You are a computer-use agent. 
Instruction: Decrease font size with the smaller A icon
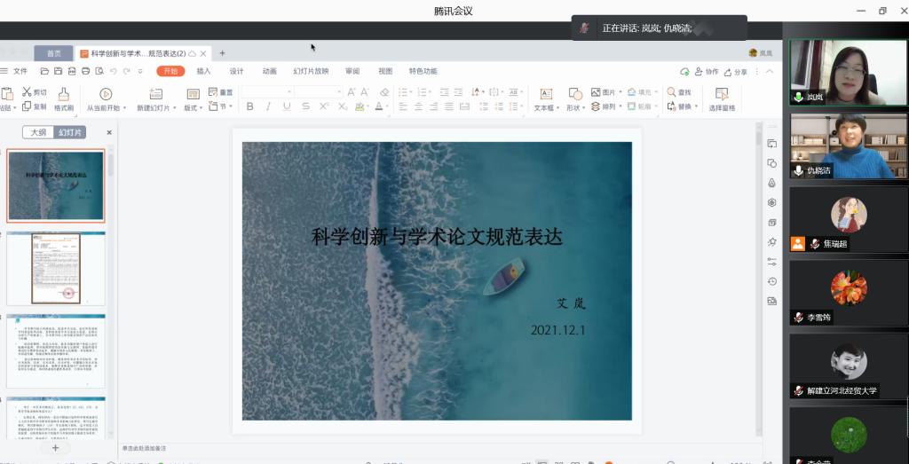(x=365, y=91)
